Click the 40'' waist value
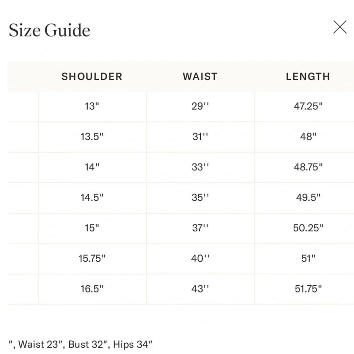The height and width of the screenshot is (354, 354). (200, 258)
